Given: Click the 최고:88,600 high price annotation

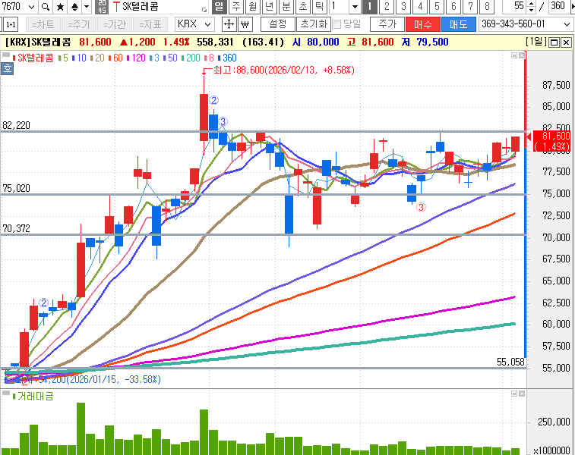Looking at the screenshot, I should 284,70.
